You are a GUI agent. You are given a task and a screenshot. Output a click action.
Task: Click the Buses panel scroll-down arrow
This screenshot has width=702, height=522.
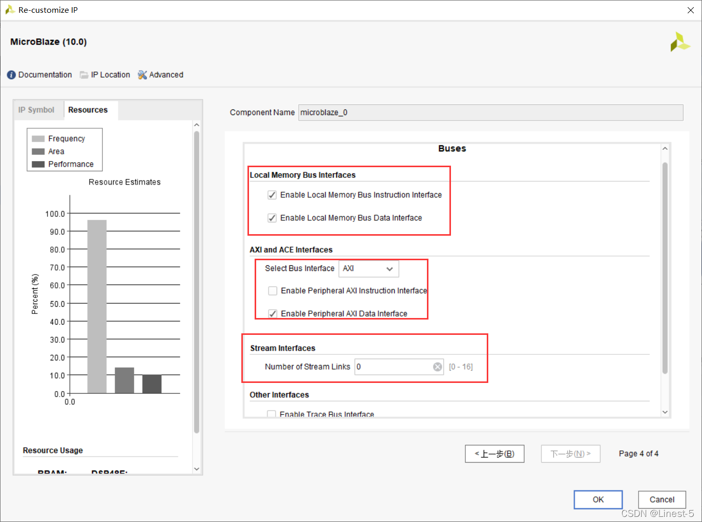(x=665, y=412)
